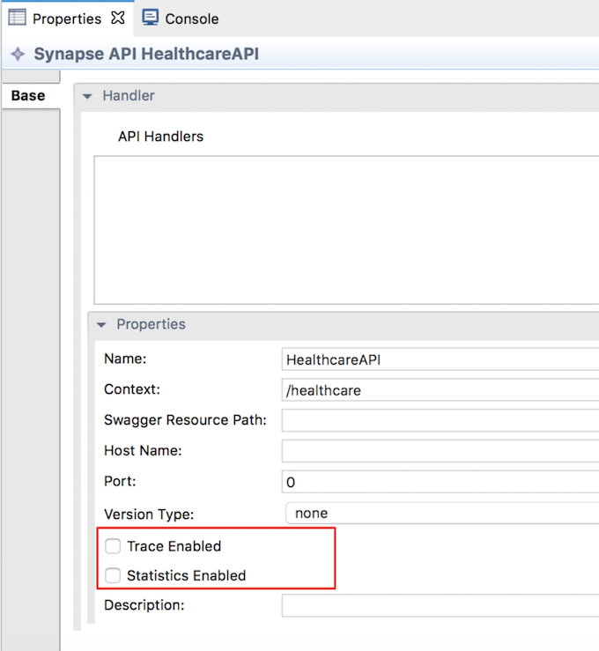Screen dimensions: 599x651
Task: Click inside the API Handlers list box
Action: 346,230
